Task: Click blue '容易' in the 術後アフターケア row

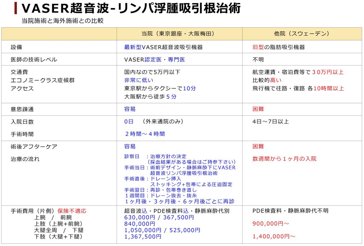Action: pyautogui.click(x=130, y=147)
